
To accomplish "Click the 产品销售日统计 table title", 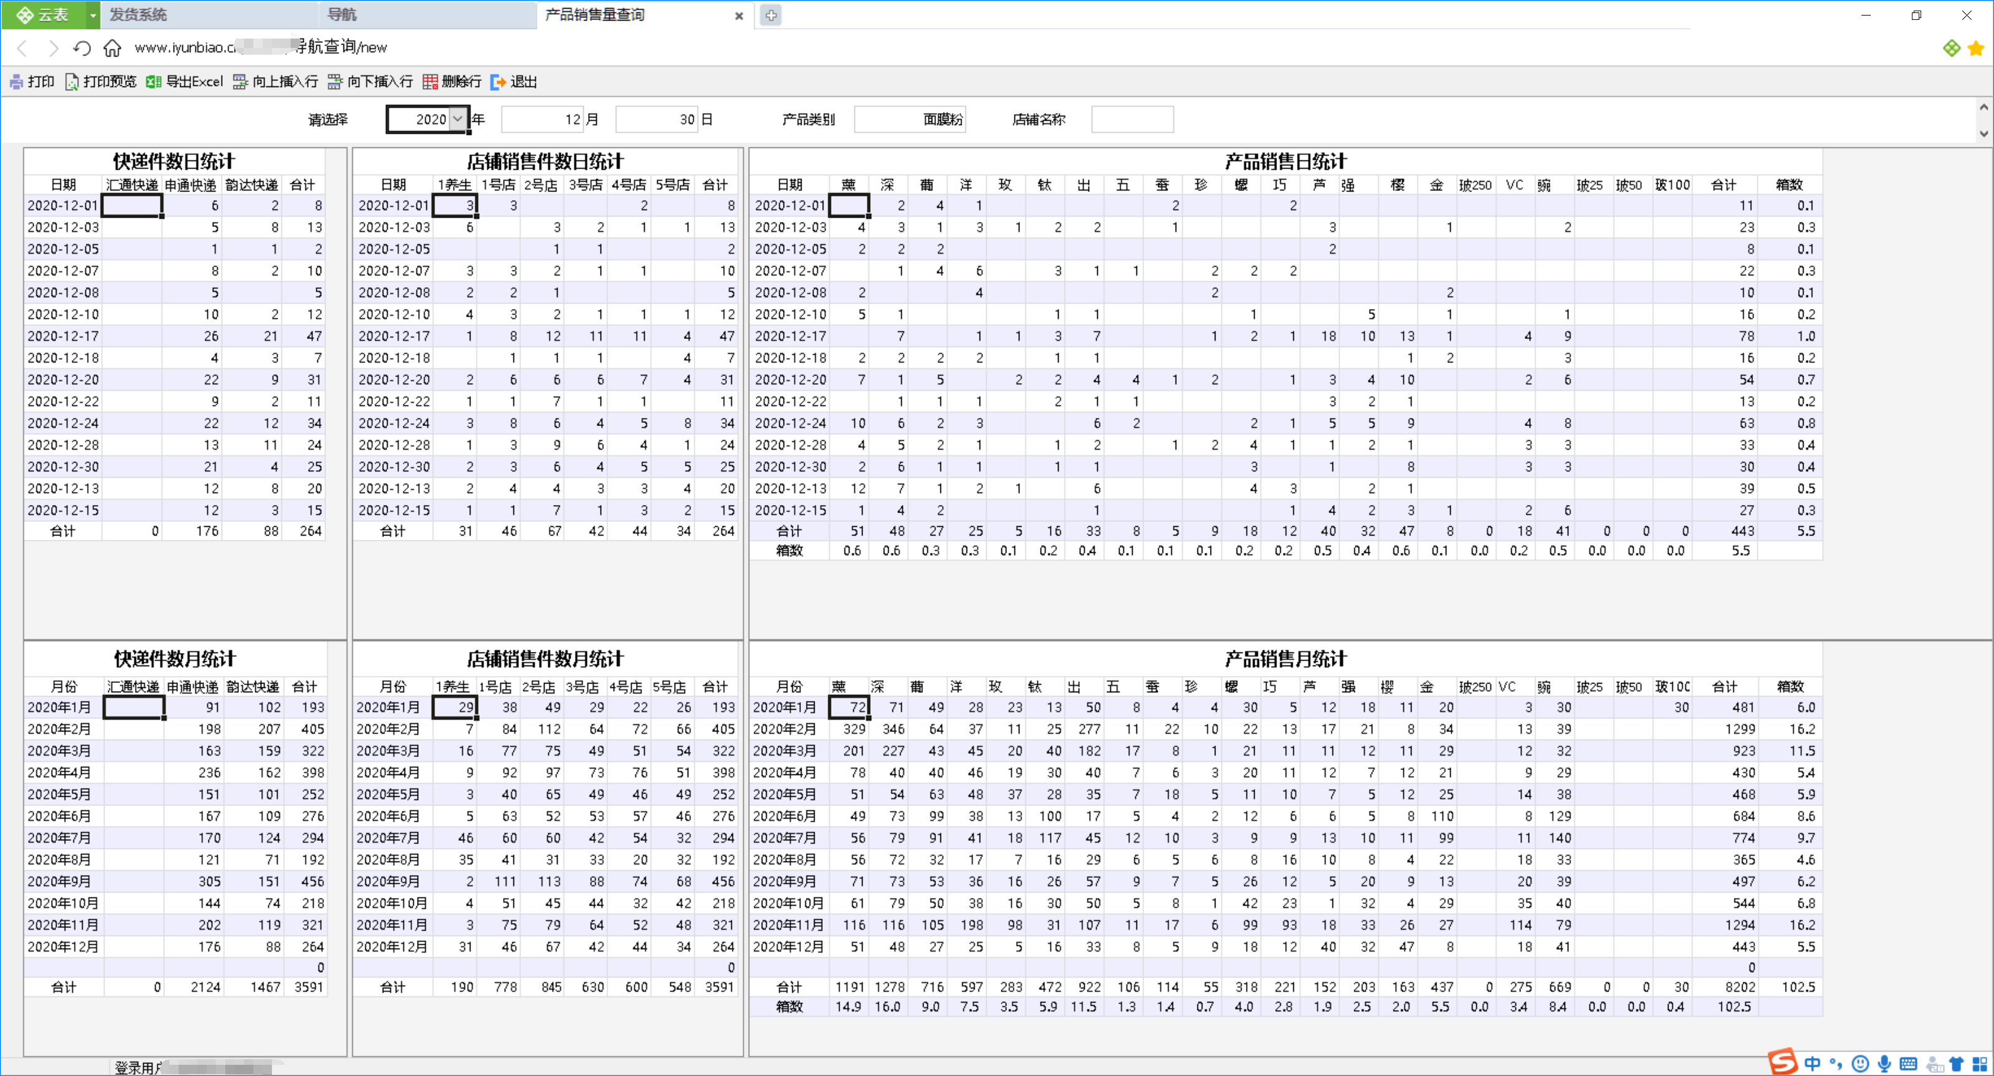I will tap(1286, 161).
